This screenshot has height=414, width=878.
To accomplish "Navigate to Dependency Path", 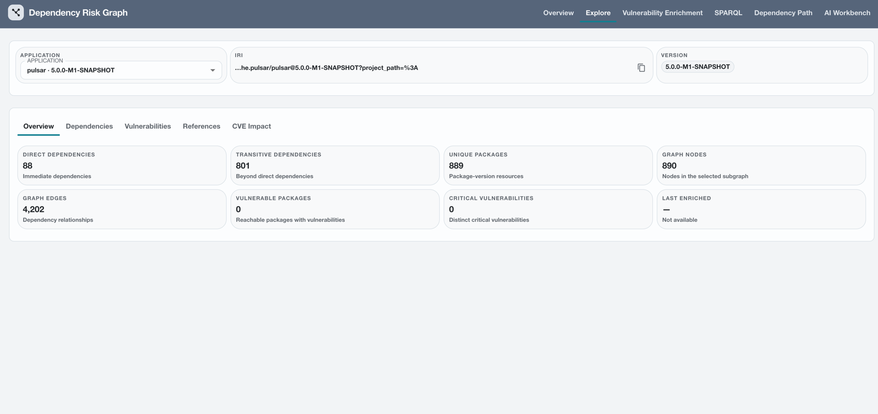I will [783, 13].
